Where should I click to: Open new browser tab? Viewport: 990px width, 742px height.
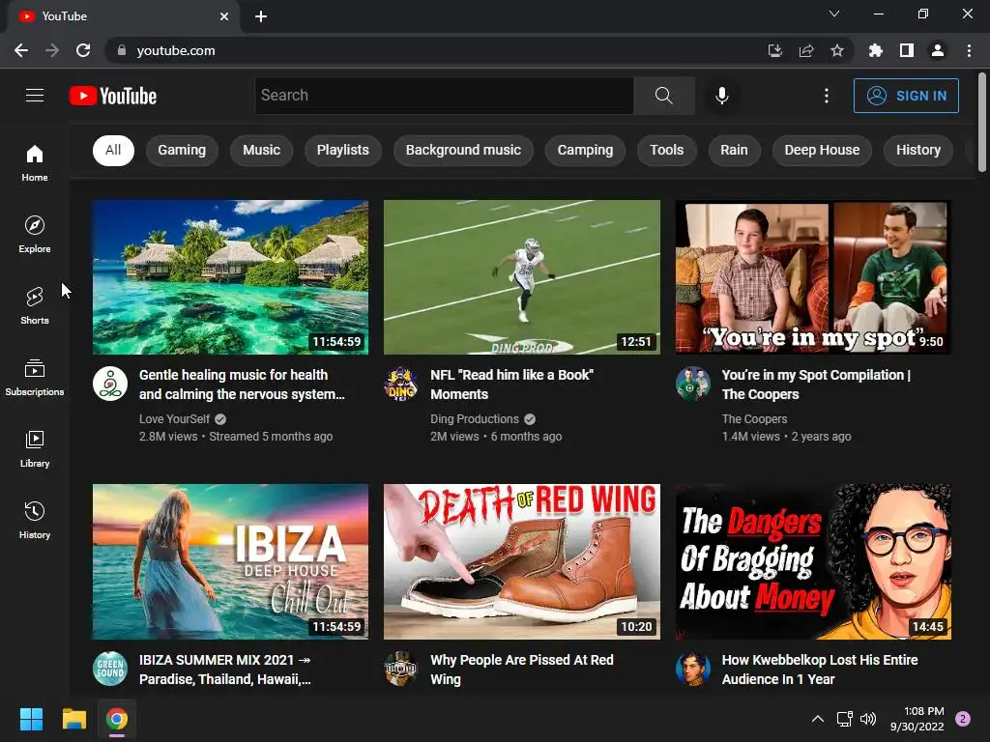tap(261, 16)
